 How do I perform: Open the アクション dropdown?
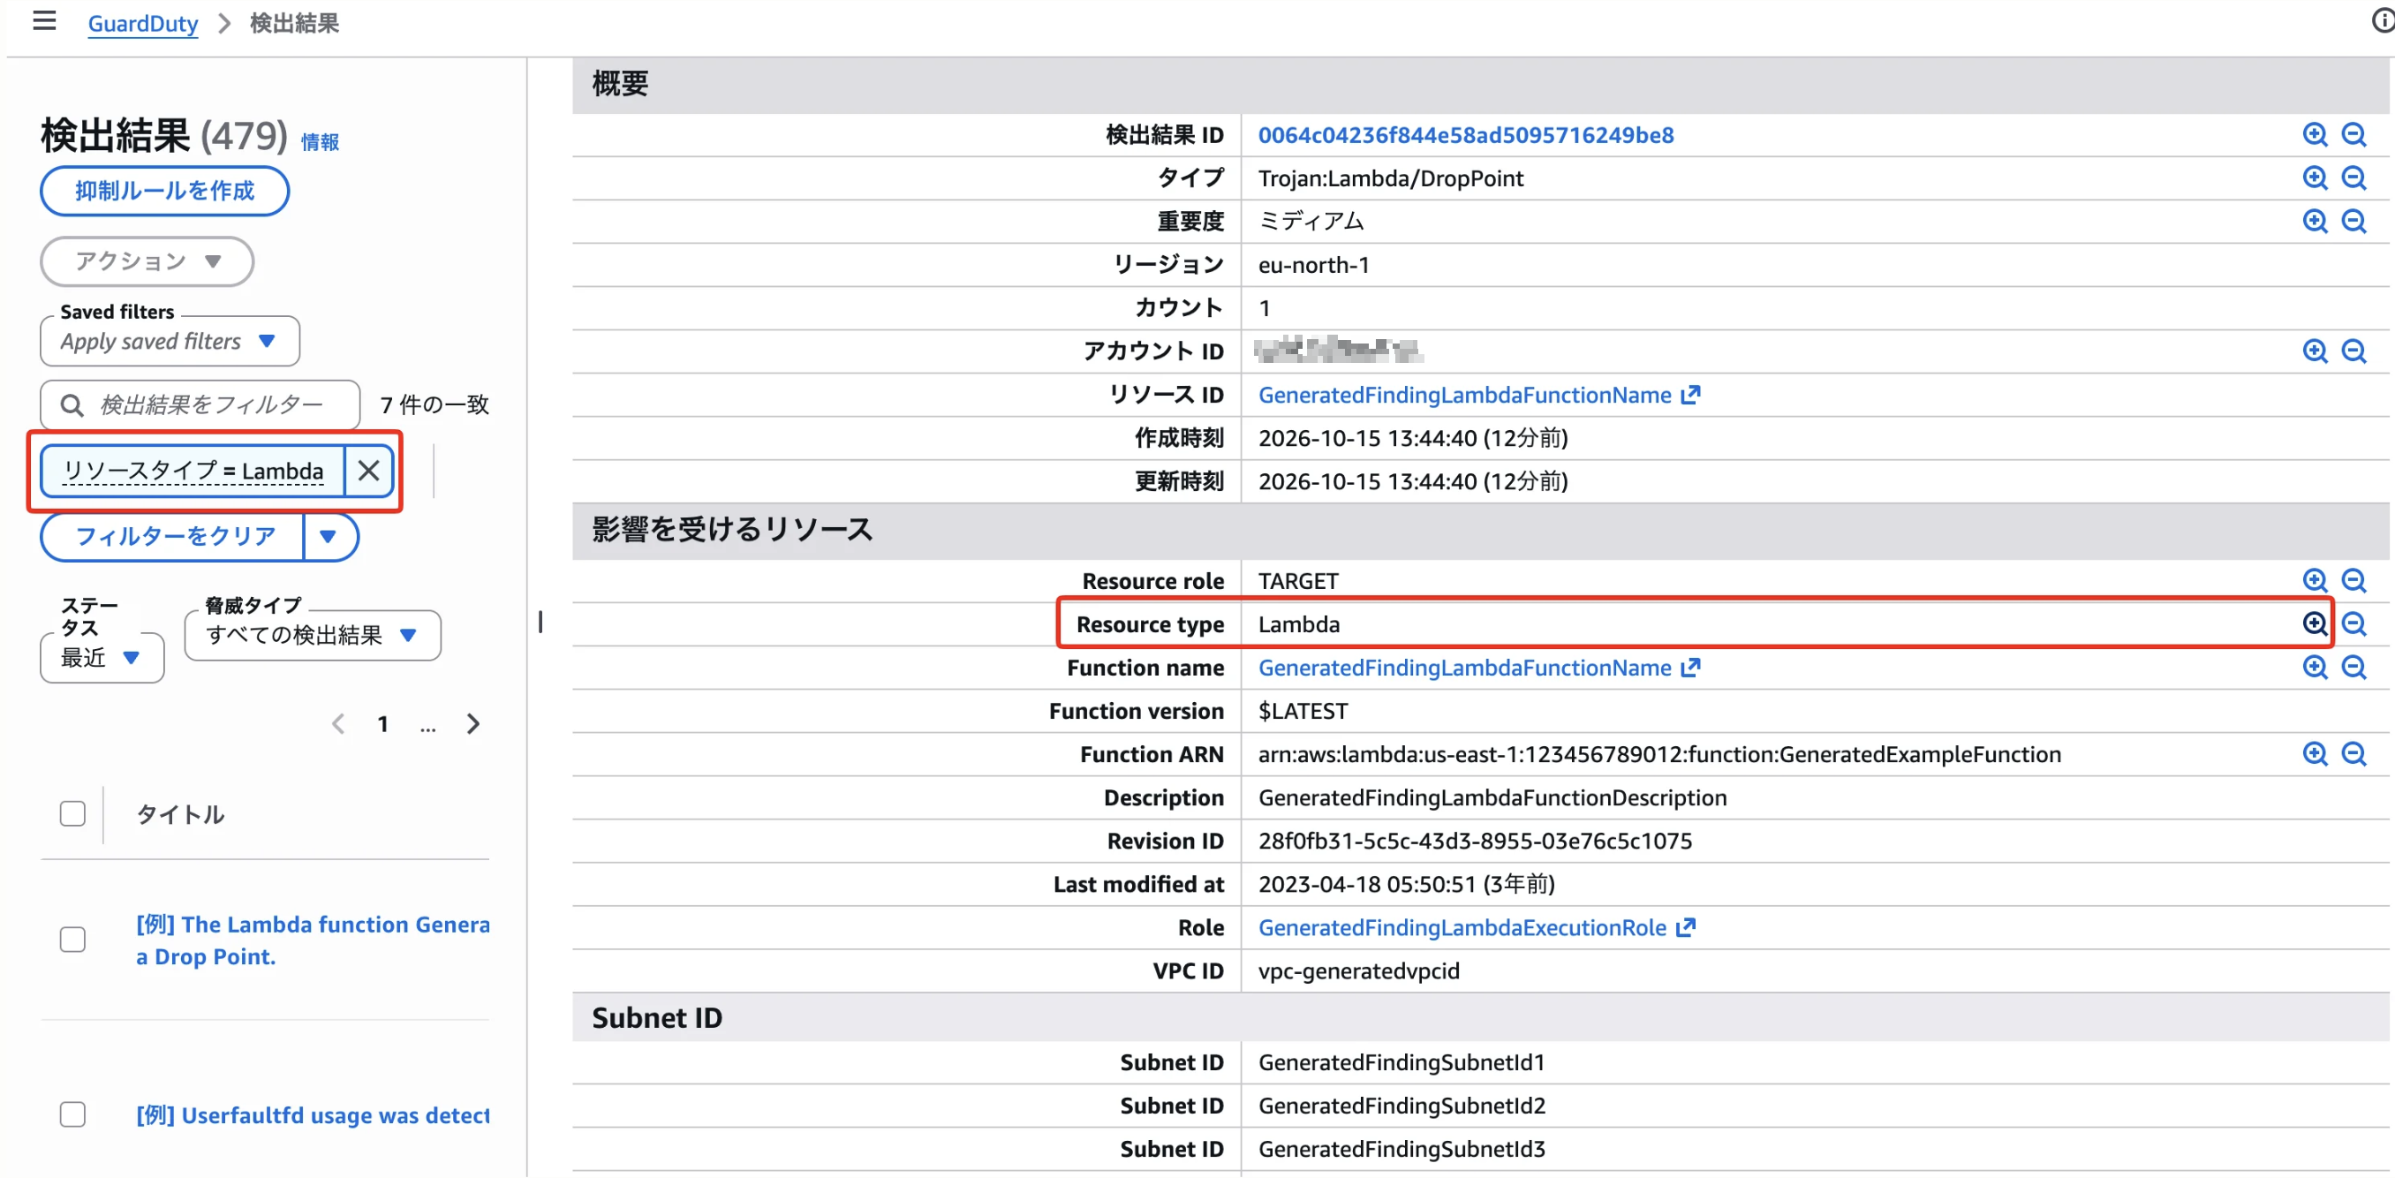click(147, 261)
